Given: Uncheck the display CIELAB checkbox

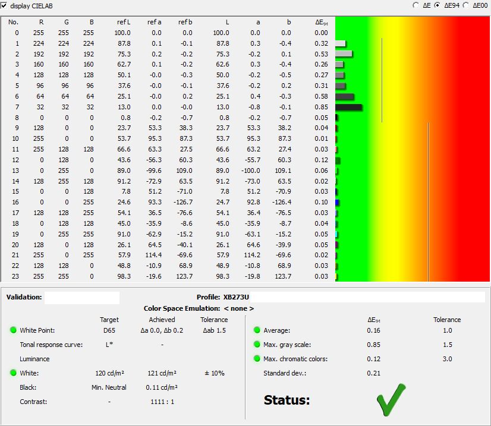Looking at the screenshot, I should click(x=4, y=5).
